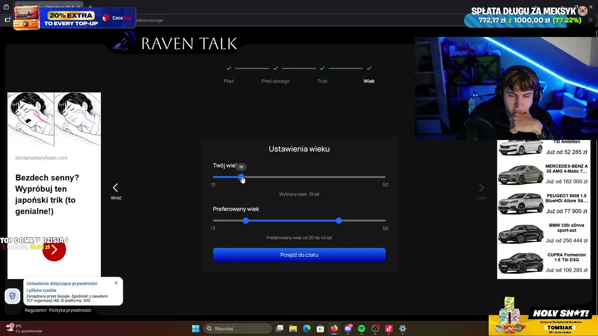Click preferred age minimum slider handle
Viewport: 598px width, 336px height.
246,220
